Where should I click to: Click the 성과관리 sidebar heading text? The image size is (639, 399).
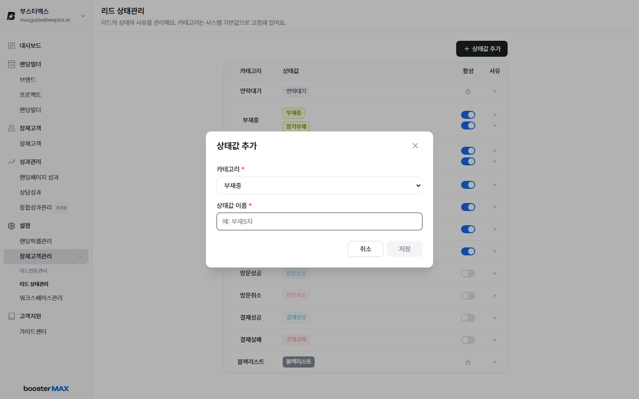[30, 162]
